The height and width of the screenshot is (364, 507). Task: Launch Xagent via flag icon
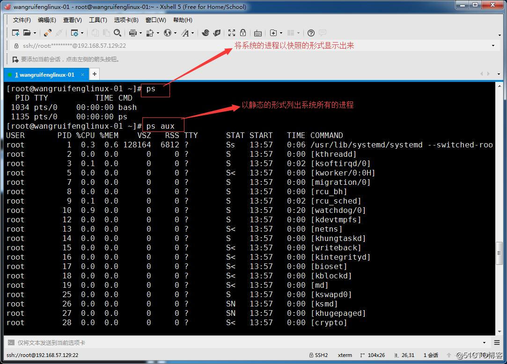tap(217, 33)
